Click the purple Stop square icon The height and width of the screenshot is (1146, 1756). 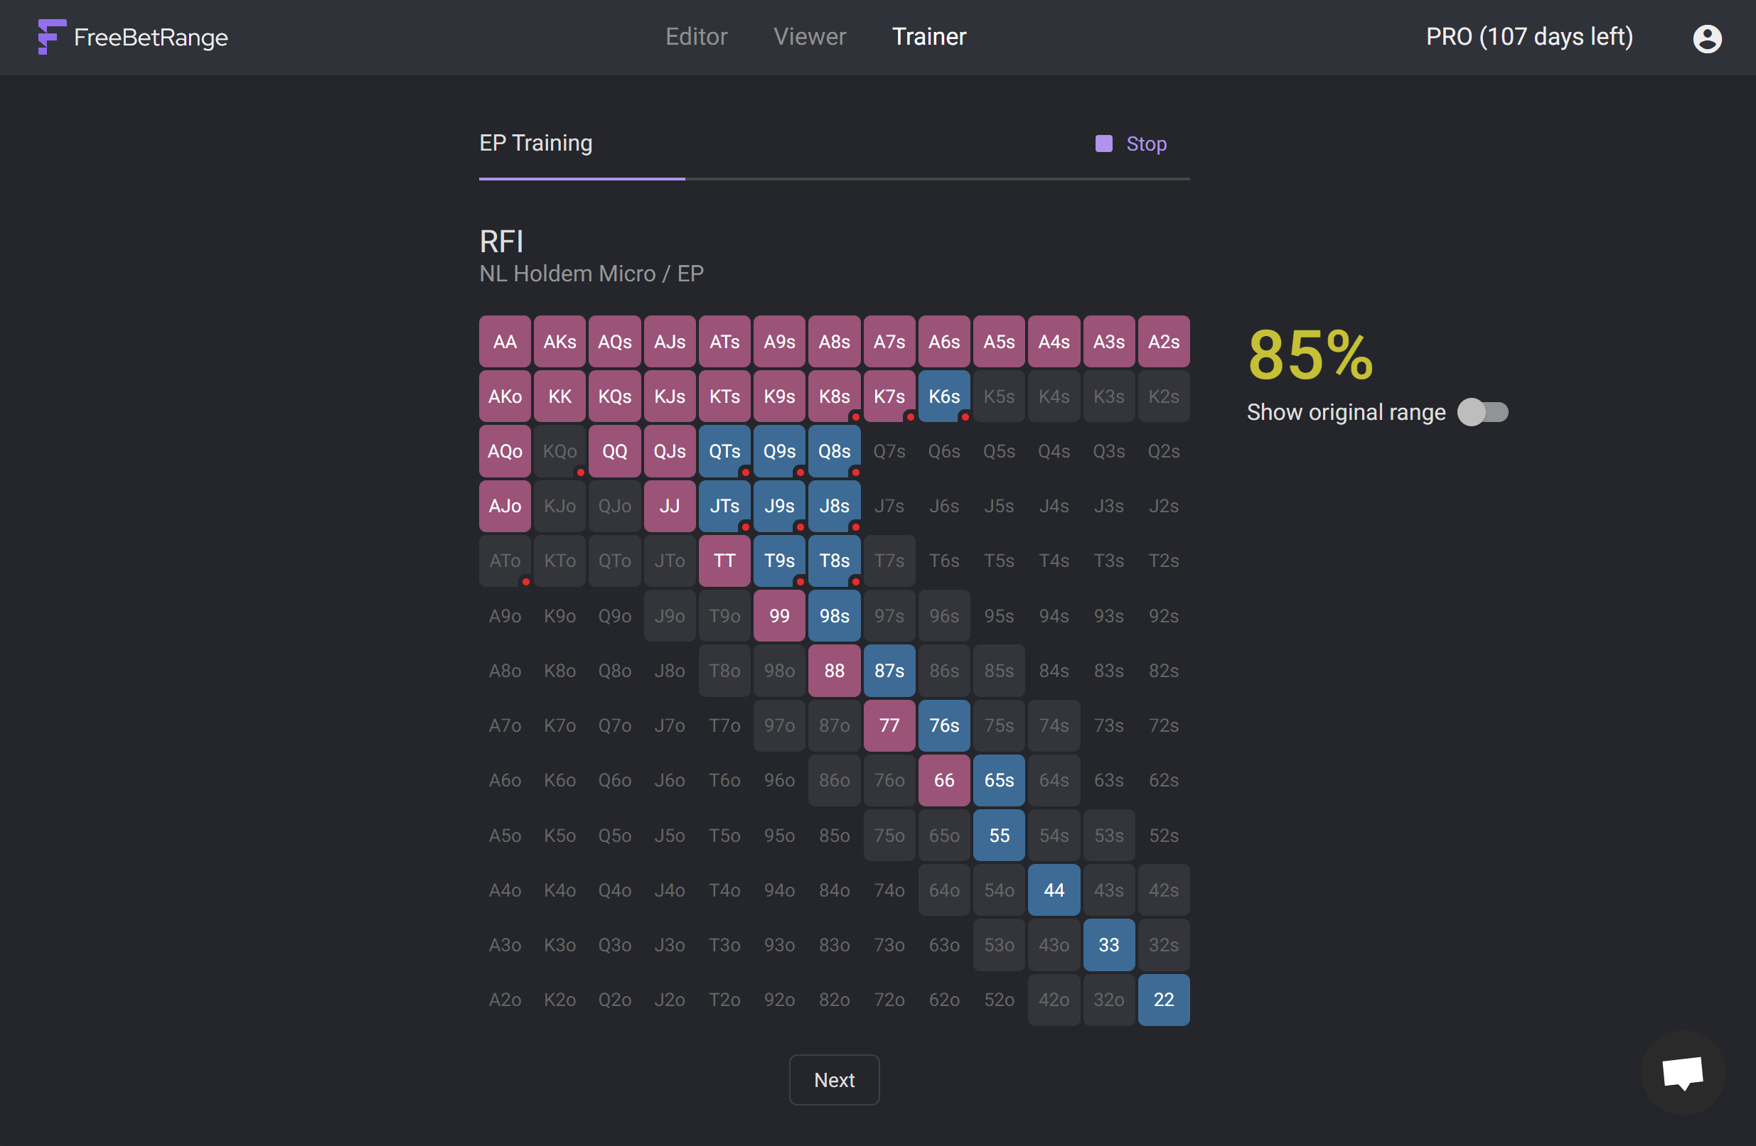pyautogui.click(x=1103, y=144)
